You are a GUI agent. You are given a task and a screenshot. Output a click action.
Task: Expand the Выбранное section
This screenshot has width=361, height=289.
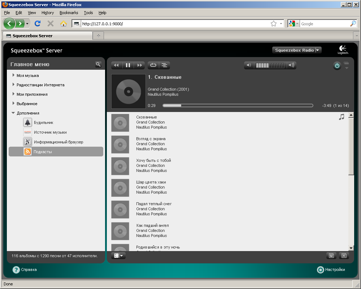(13, 103)
